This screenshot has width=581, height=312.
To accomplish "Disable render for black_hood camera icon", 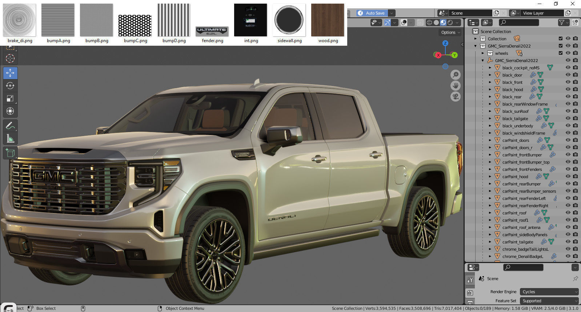I will click(575, 89).
